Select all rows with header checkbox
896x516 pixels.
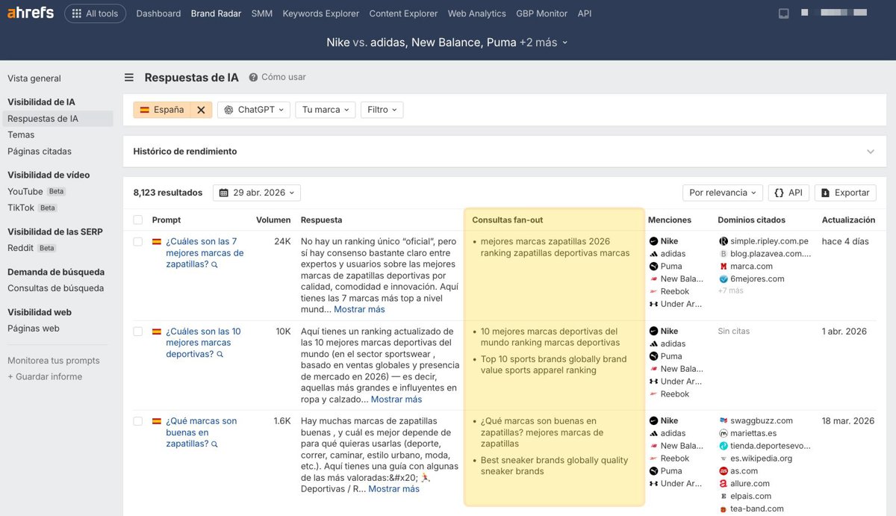(x=137, y=220)
